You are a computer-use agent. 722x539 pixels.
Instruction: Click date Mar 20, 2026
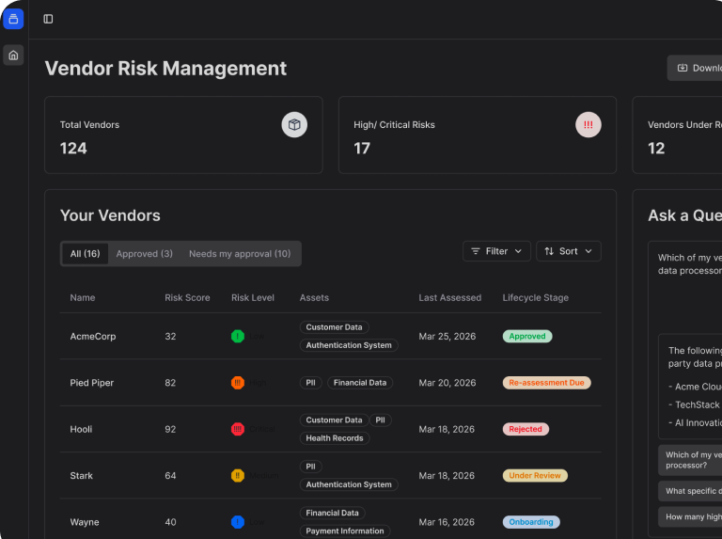coord(447,383)
